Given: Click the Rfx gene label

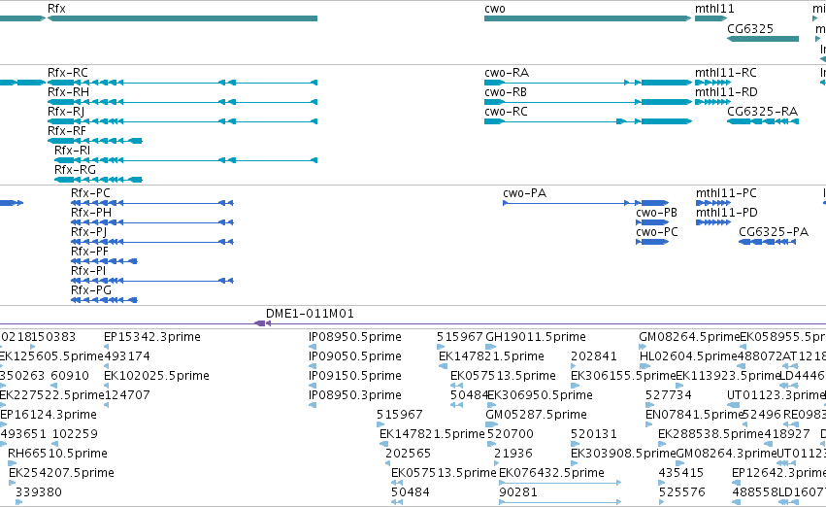Looking at the screenshot, I should [x=56, y=9].
